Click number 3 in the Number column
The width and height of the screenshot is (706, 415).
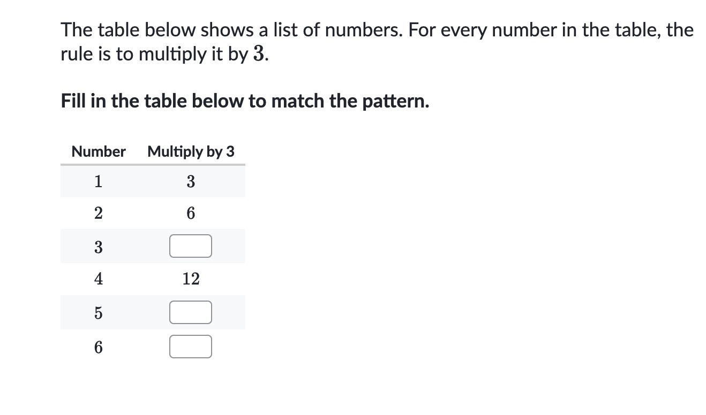pyautogui.click(x=98, y=247)
